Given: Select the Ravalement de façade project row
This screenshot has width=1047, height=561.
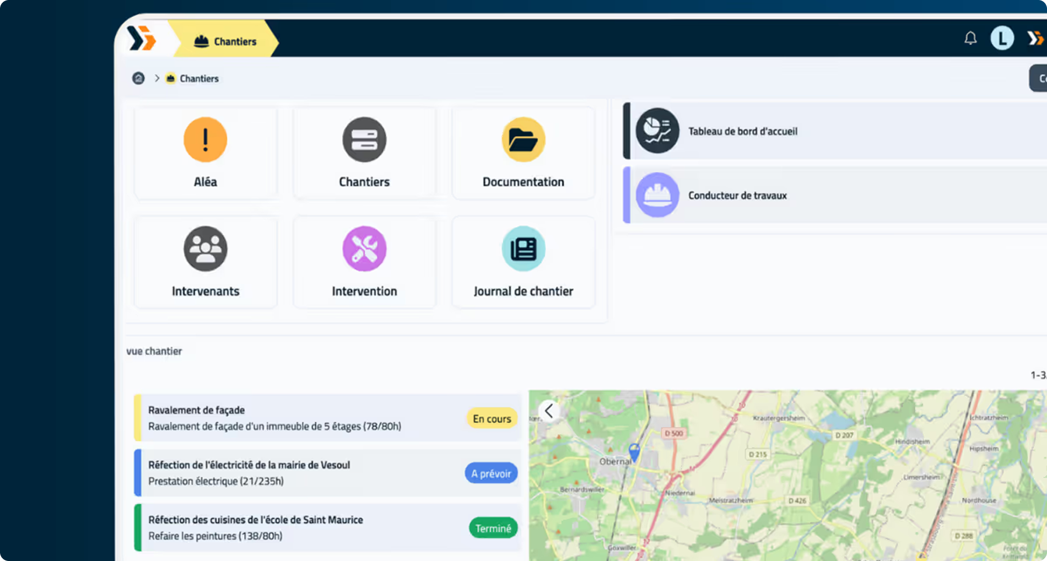Looking at the screenshot, I should [x=327, y=418].
